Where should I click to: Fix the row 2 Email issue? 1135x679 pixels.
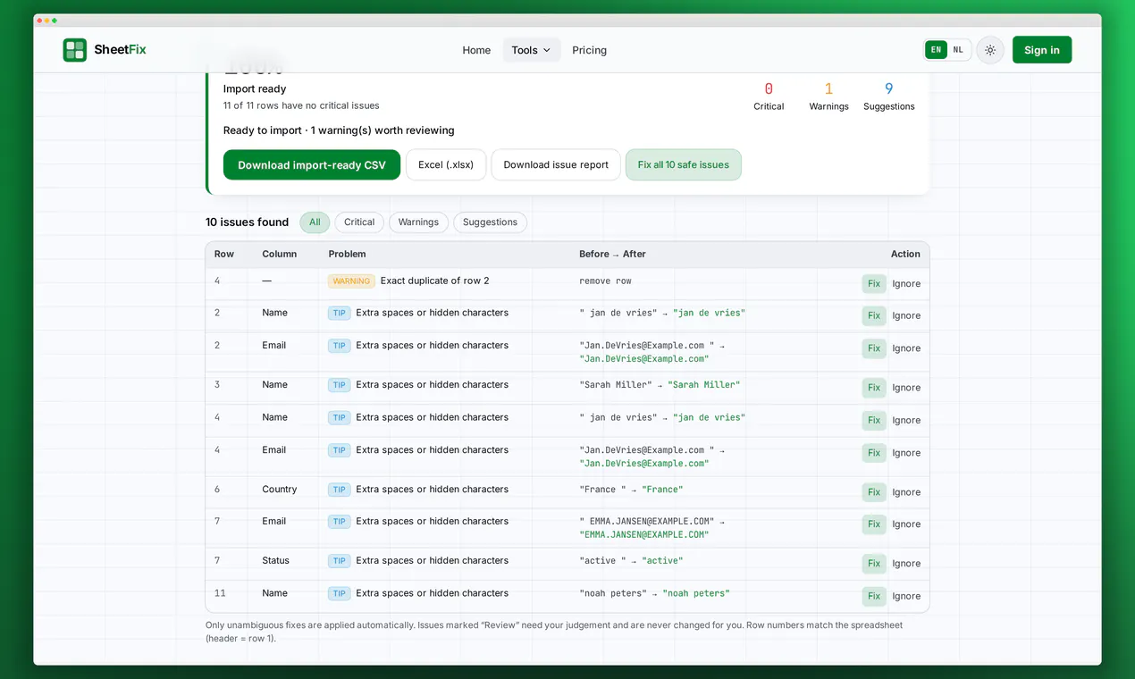(x=874, y=348)
